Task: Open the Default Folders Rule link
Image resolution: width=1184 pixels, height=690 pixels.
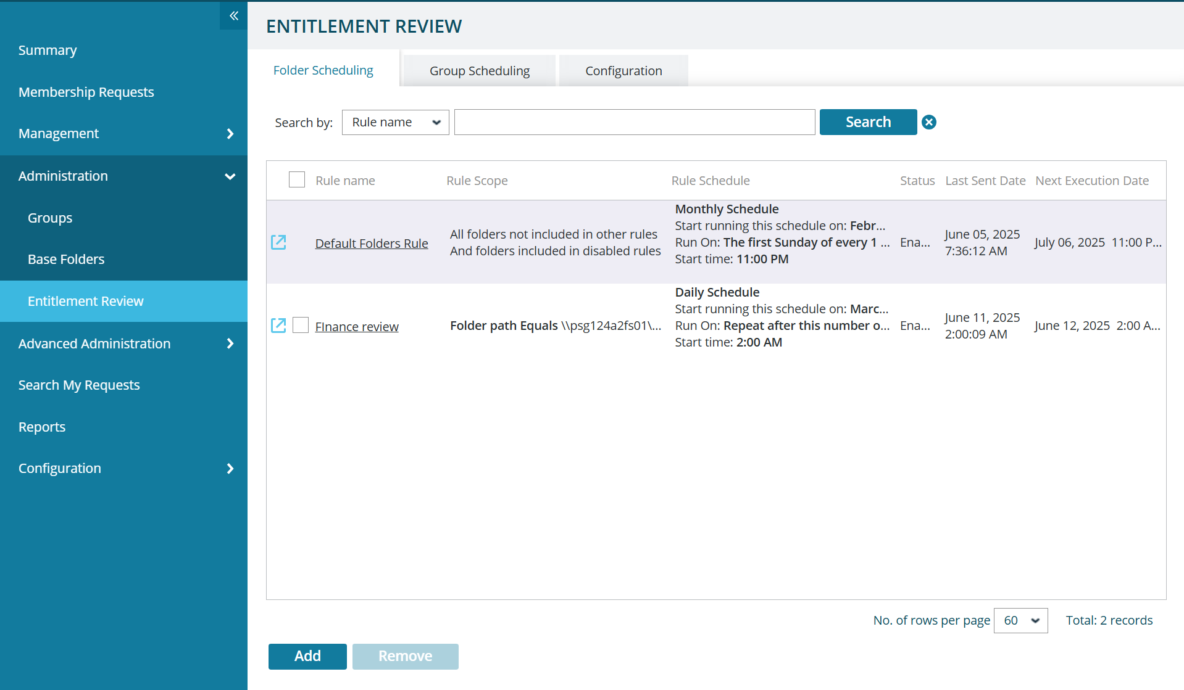Action: pos(371,242)
